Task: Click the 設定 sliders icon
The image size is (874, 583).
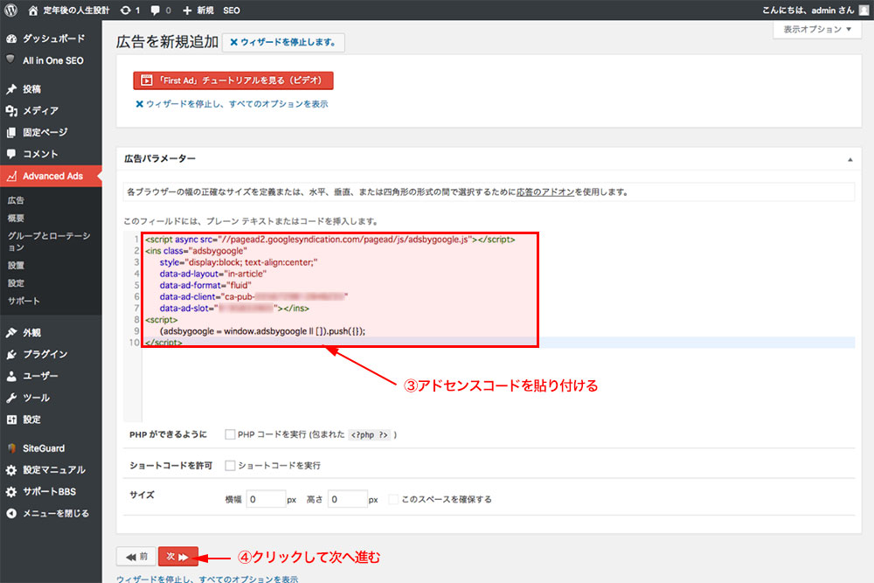Action: coord(11,420)
